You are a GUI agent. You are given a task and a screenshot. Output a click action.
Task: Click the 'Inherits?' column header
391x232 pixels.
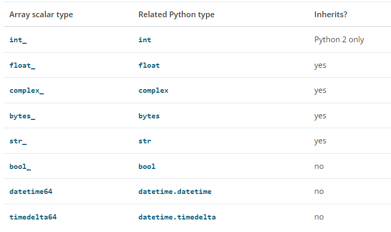[330, 15]
